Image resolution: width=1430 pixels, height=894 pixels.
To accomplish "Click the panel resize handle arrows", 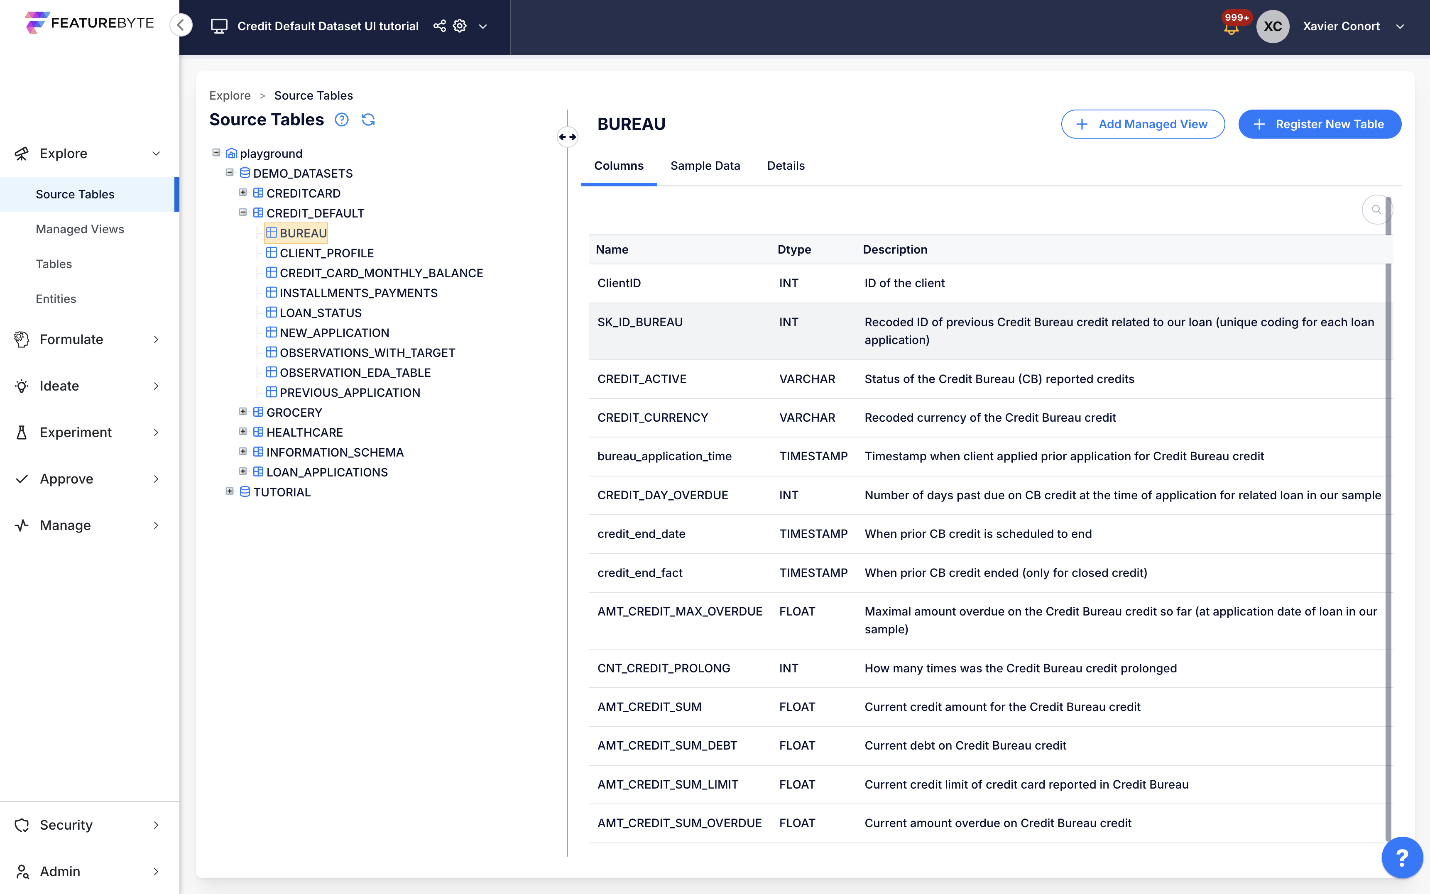I will (x=567, y=137).
